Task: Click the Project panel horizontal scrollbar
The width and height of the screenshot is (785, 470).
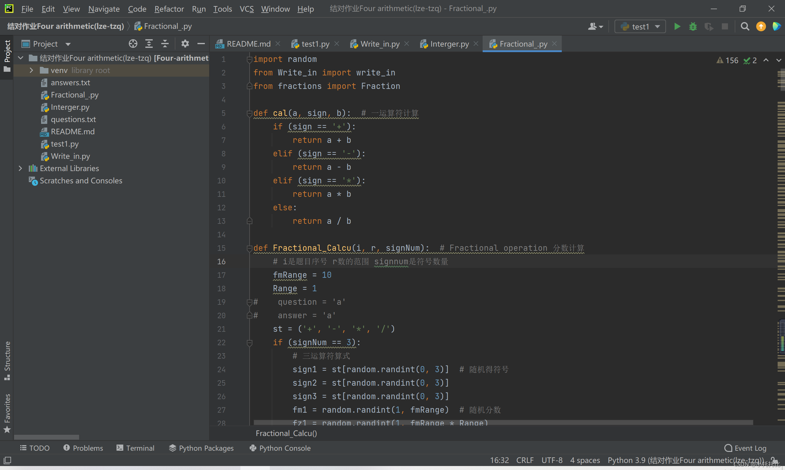Action: [x=47, y=437]
